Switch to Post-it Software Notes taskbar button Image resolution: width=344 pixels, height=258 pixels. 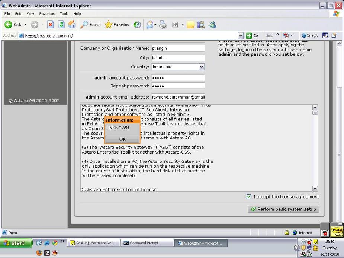93,243
